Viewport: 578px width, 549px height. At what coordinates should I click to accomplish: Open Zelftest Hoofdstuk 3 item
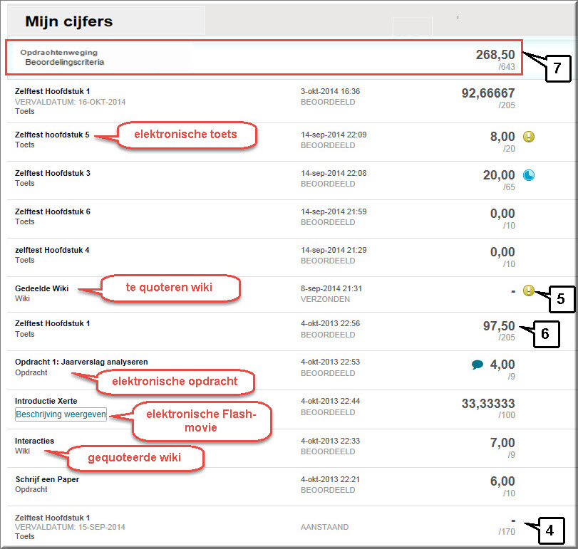tap(52, 173)
